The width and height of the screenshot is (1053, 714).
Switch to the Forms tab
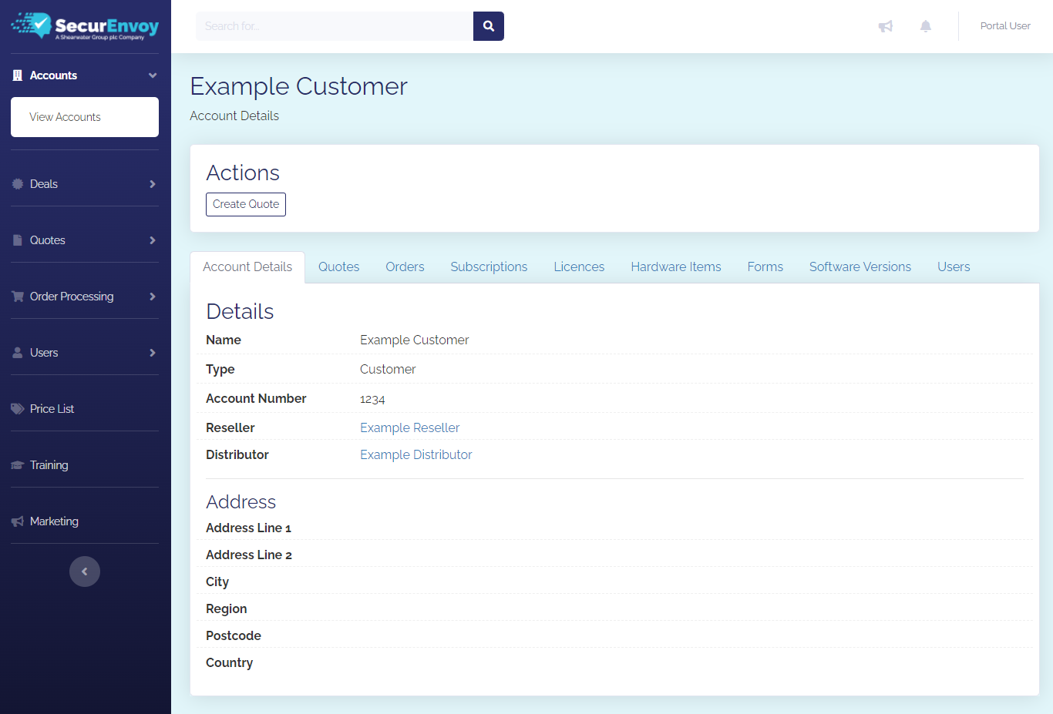coord(765,267)
